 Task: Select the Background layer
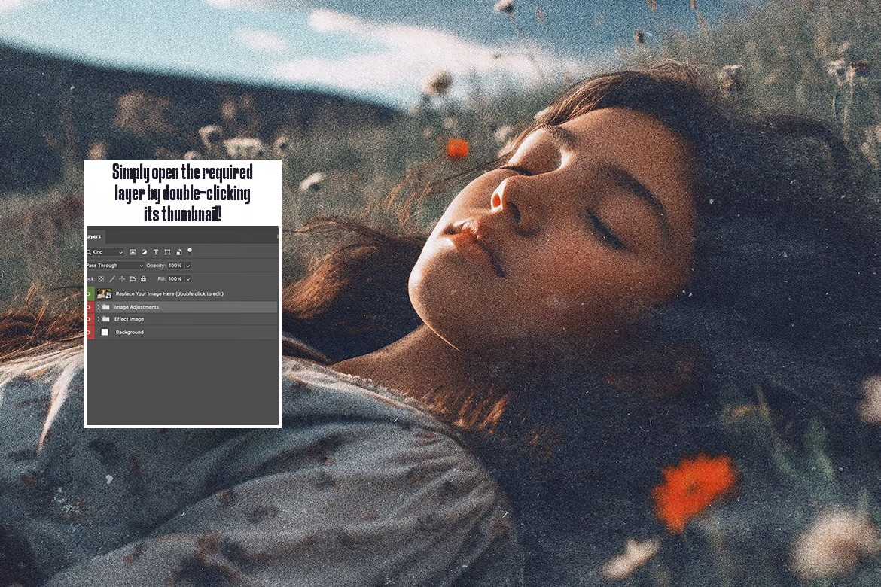click(x=136, y=332)
